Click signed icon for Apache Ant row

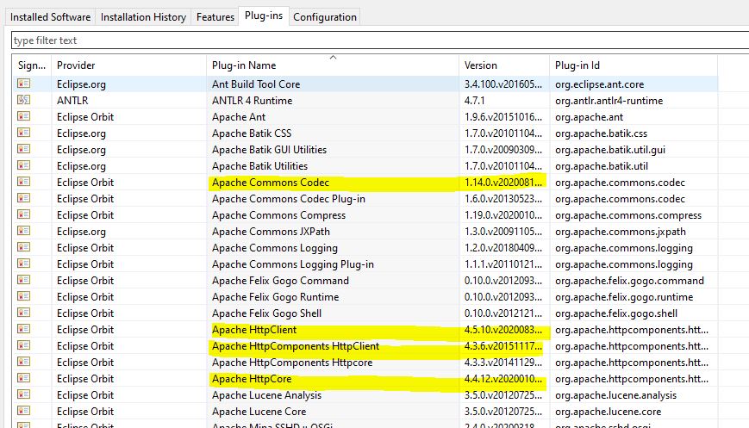pyautogui.click(x=24, y=116)
